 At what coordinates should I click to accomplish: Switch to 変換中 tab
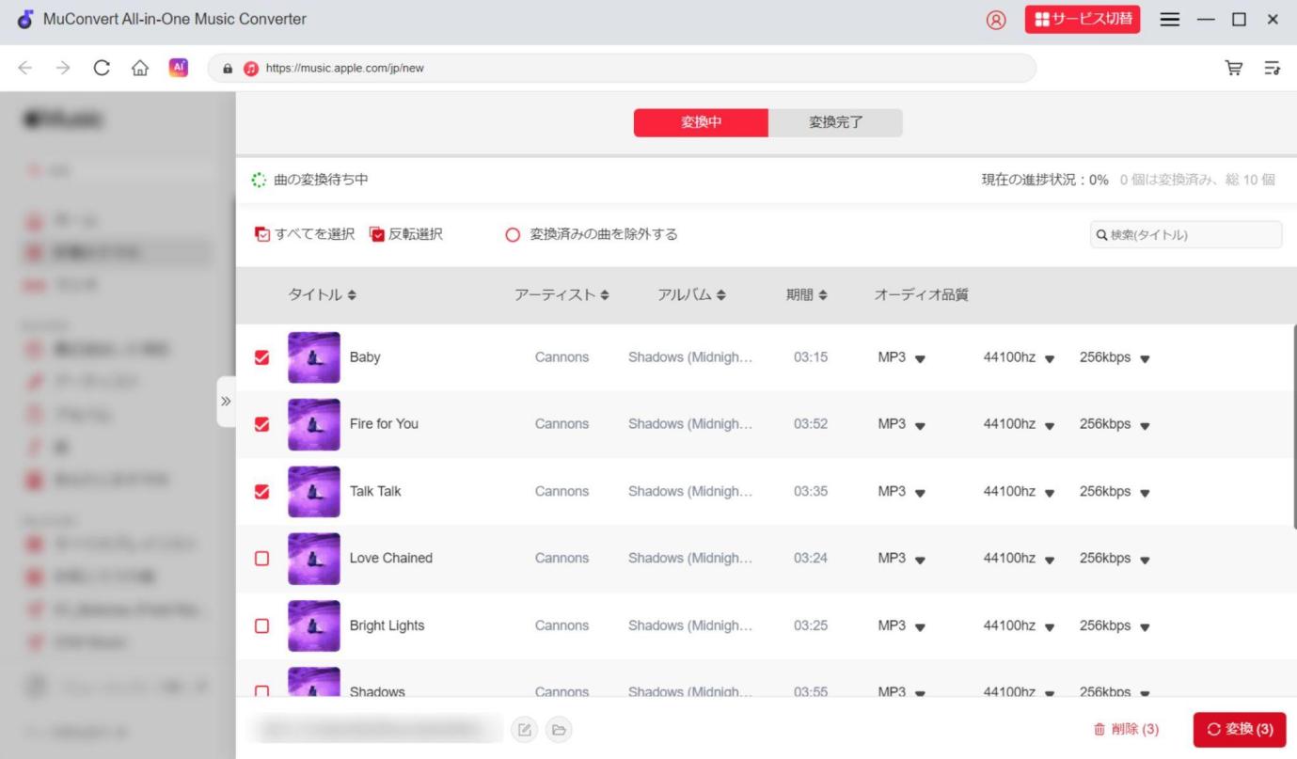tap(701, 123)
